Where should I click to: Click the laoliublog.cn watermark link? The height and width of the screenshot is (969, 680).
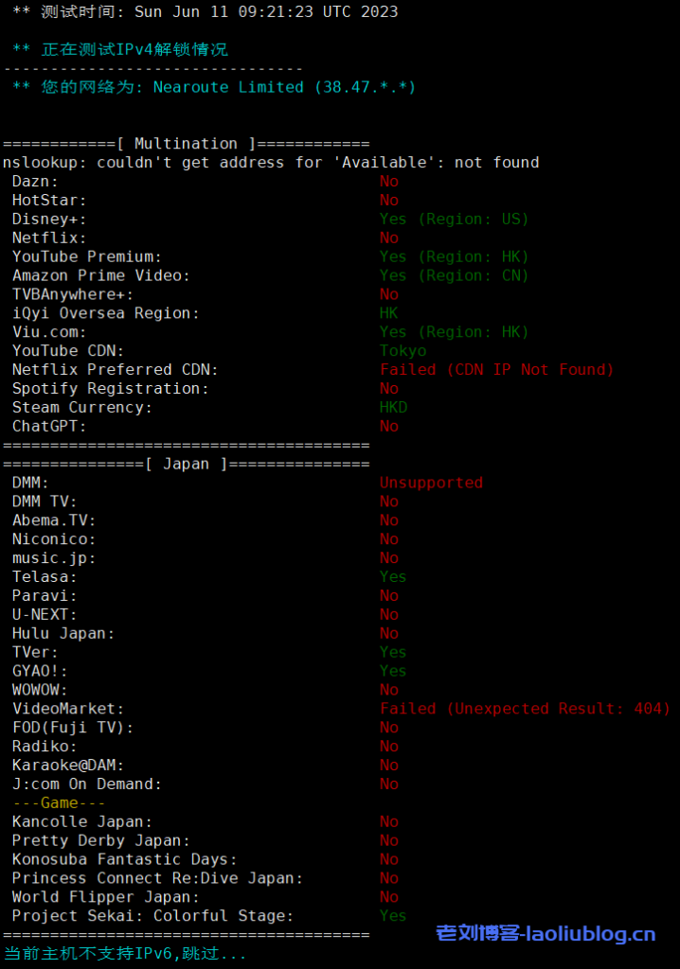(546, 934)
